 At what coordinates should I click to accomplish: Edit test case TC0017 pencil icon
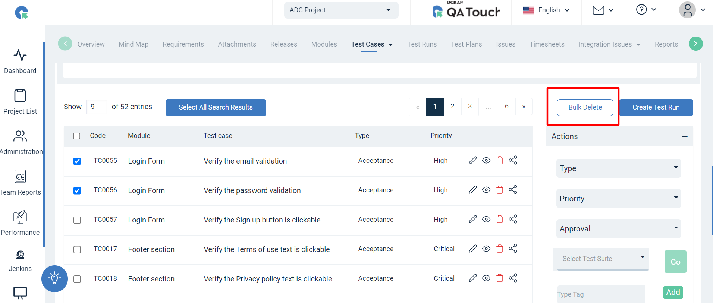point(473,249)
